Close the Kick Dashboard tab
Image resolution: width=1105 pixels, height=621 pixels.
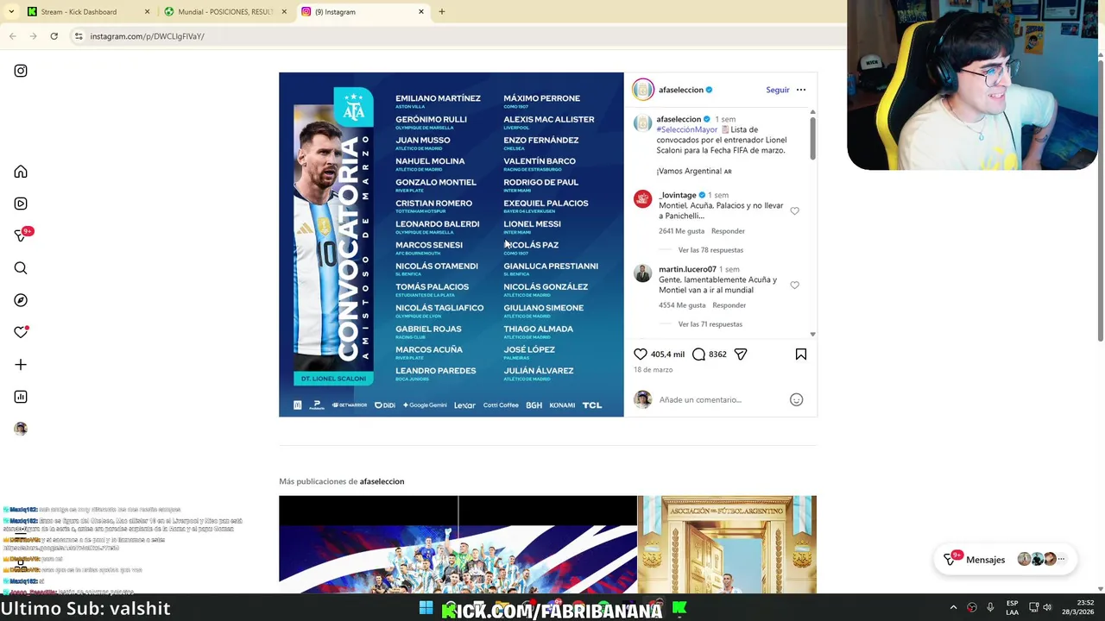[147, 12]
